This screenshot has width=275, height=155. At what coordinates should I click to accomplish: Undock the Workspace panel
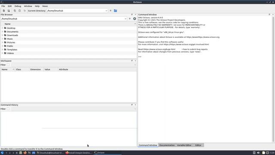[132, 61]
